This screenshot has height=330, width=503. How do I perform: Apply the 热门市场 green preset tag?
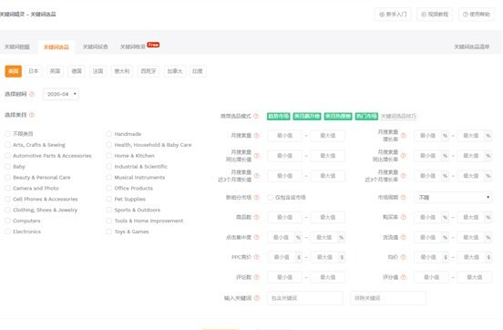click(x=366, y=116)
